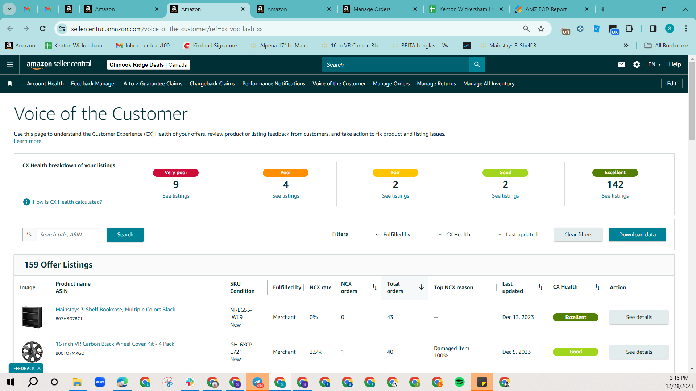The image size is (696, 391).
Task: Click the magnifier search button in the header
Action: point(477,64)
